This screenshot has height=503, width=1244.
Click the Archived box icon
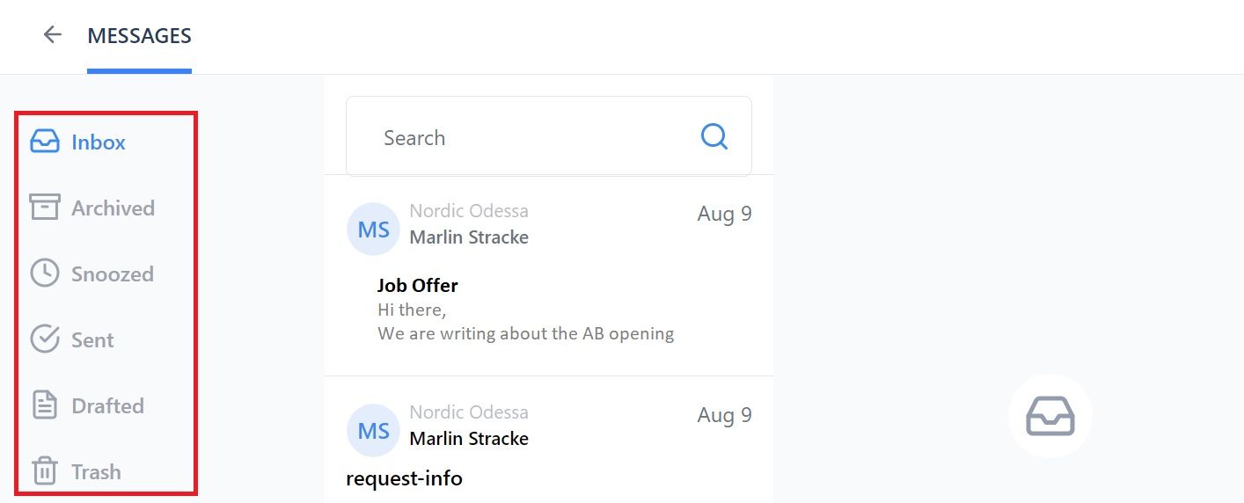(x=45, y=208)
